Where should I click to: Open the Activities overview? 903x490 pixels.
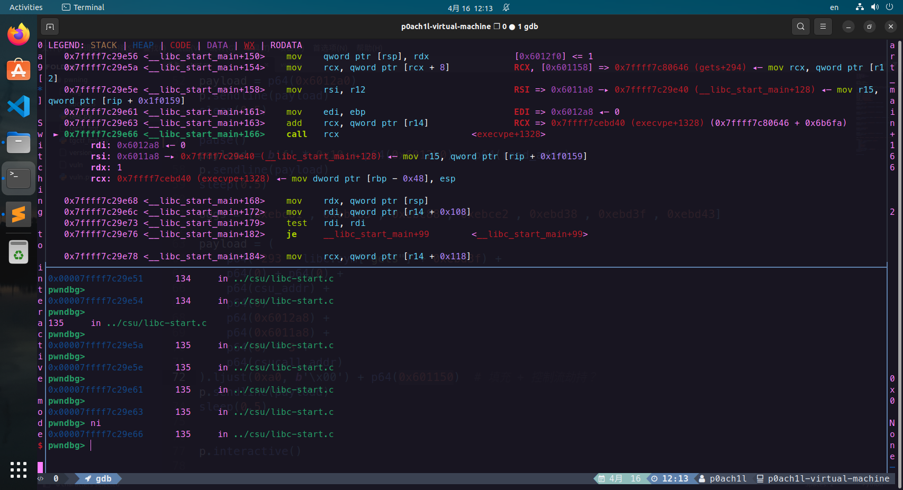pyautogui.click(x=26, y=7)
